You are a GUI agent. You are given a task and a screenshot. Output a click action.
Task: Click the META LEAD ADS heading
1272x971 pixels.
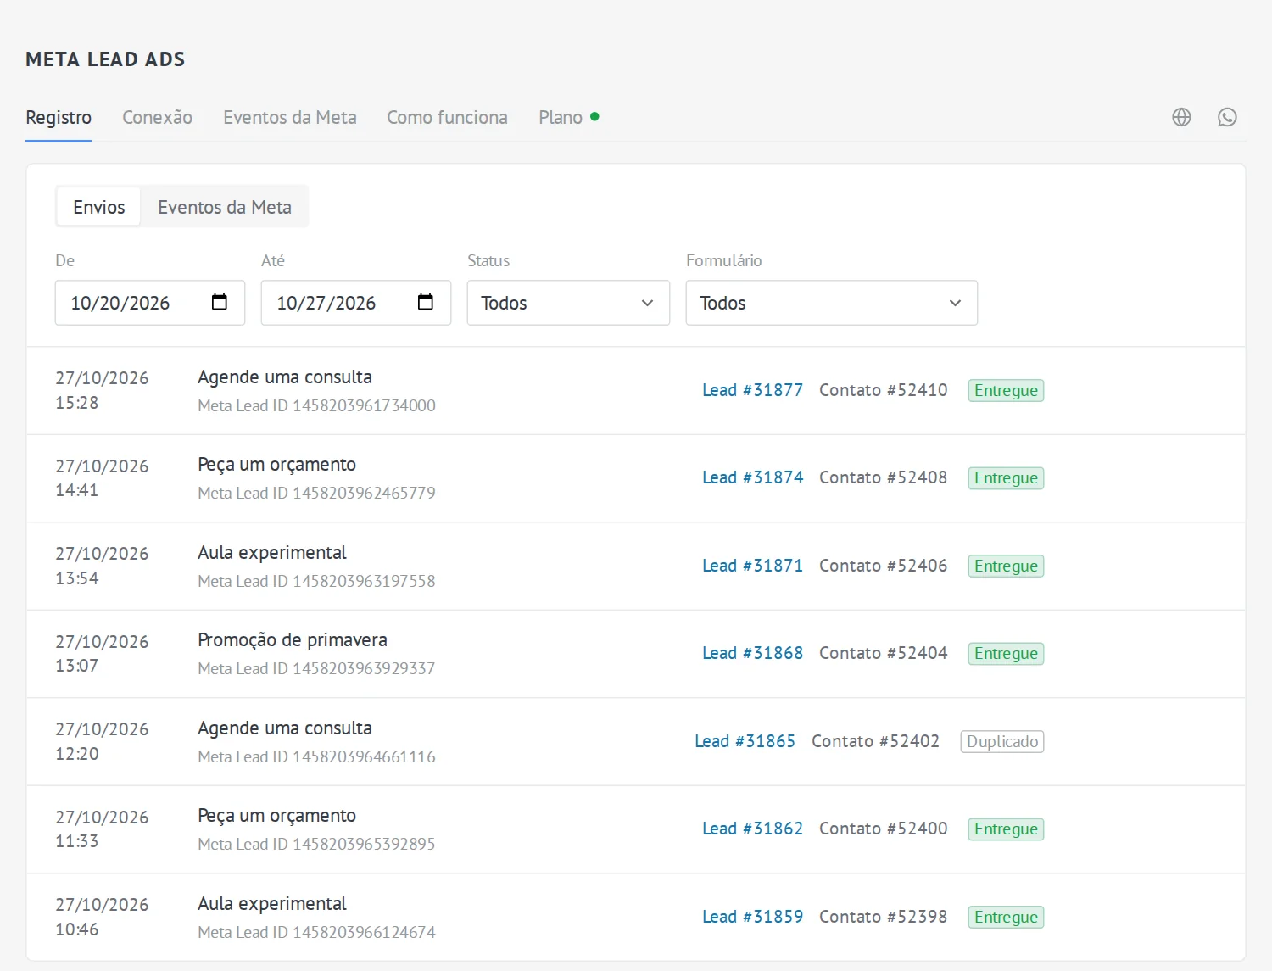point(105,59)
